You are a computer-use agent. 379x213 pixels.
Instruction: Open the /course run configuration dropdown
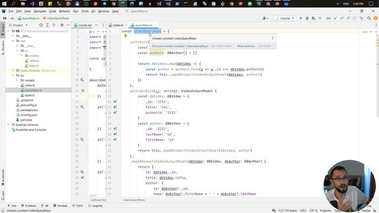285,18
